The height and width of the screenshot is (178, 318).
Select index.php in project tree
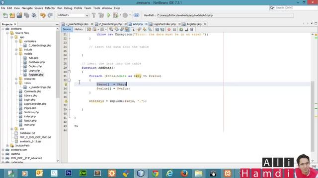tap(30, 117)
